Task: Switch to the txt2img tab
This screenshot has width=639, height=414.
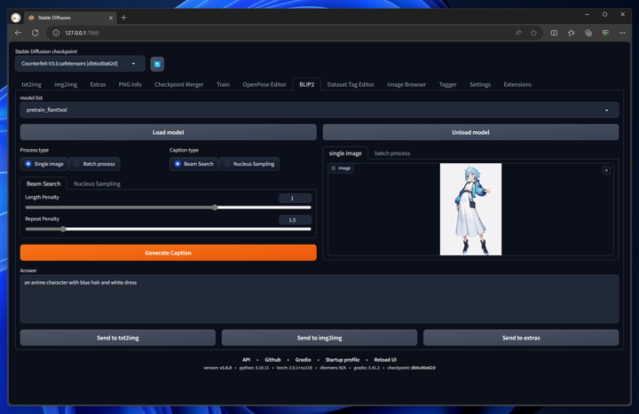Action: [31, 84]
